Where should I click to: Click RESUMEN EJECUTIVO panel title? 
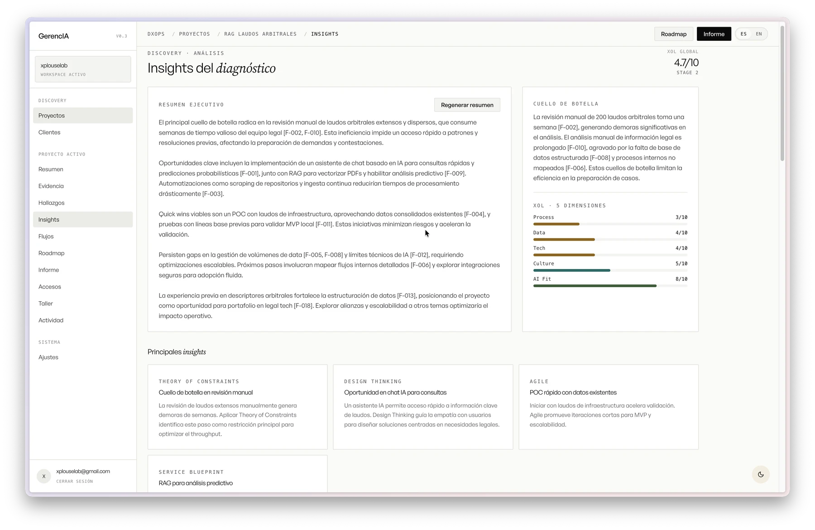point(191,105)
